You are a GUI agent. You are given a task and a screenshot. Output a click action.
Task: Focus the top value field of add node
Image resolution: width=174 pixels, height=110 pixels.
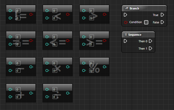pyautogui.click(x=18, y=89)
